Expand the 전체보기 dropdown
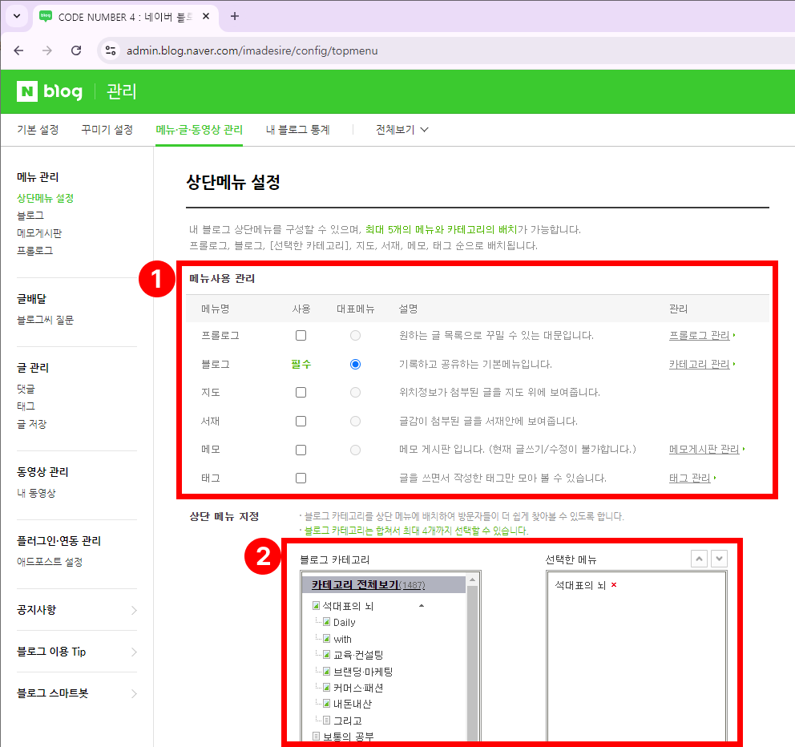This screenshot has width=795, height=747. click(x=402, y=129)
